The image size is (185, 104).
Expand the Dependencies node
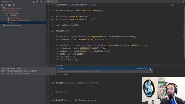[5, 13]
